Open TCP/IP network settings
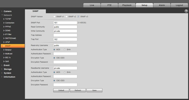189x100 pixels. tap(8, 19)
